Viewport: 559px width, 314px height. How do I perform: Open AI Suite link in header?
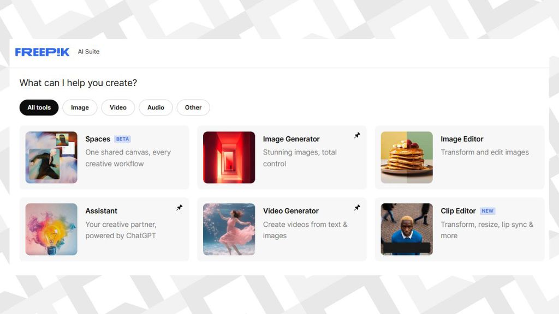click(x=89, y=52)
